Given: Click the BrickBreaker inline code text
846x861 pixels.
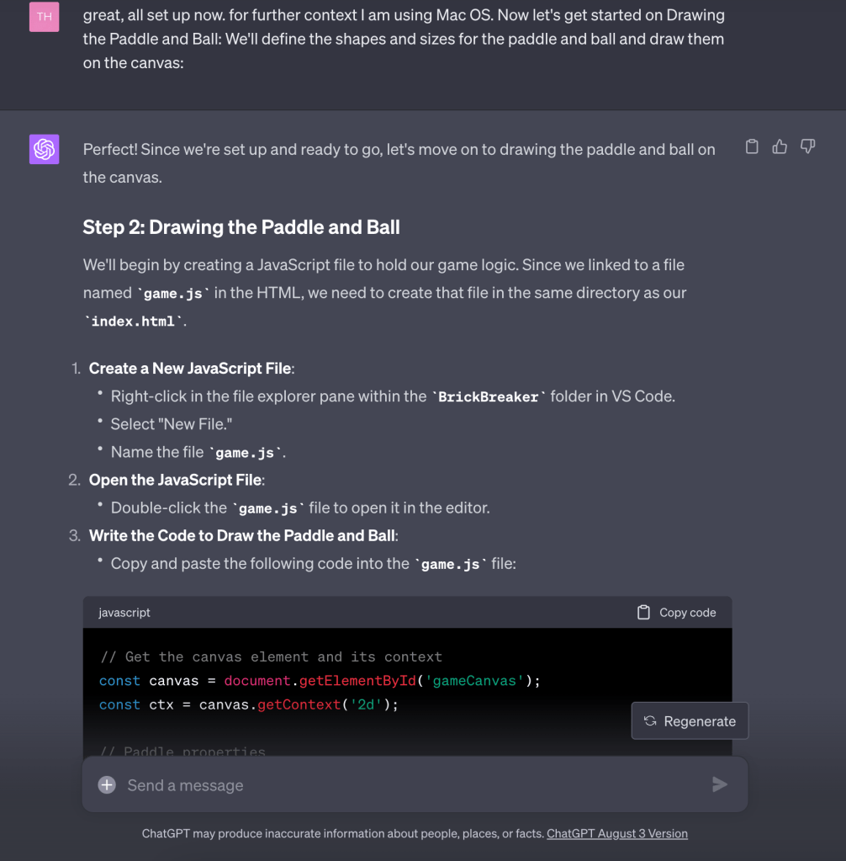Looking at the screenshot, I should [x=489, y=396].
